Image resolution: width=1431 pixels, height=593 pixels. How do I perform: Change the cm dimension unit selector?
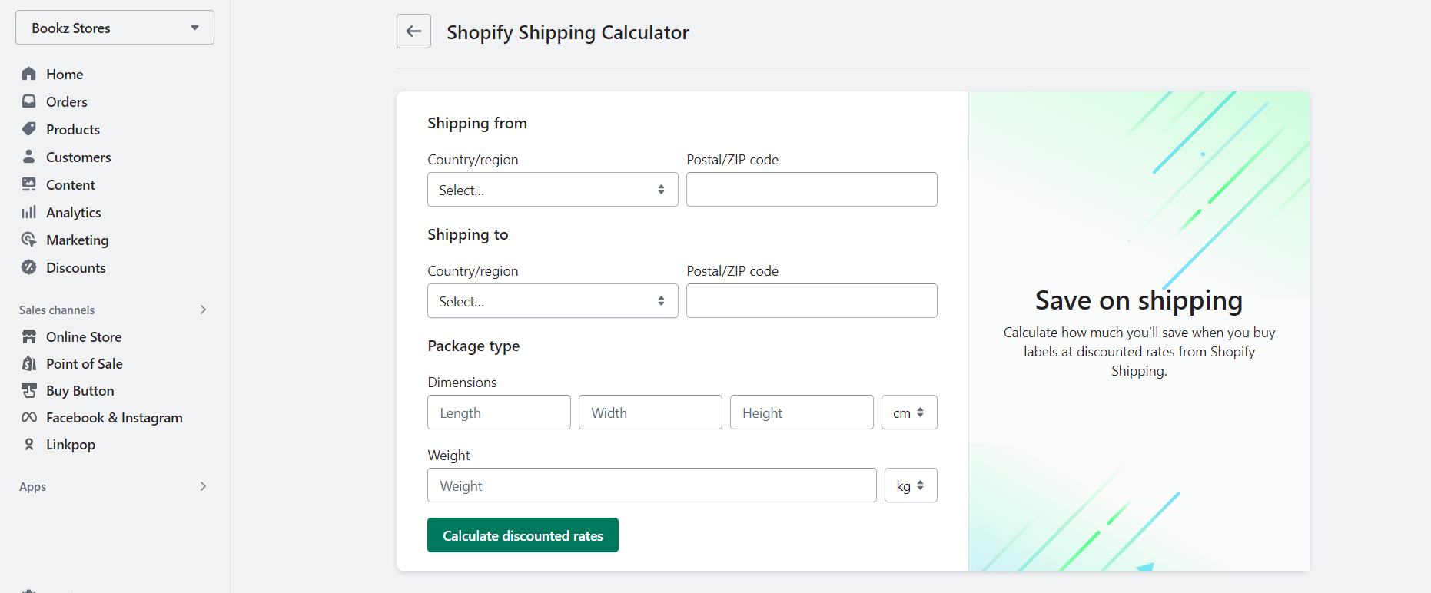coord(908,412)
